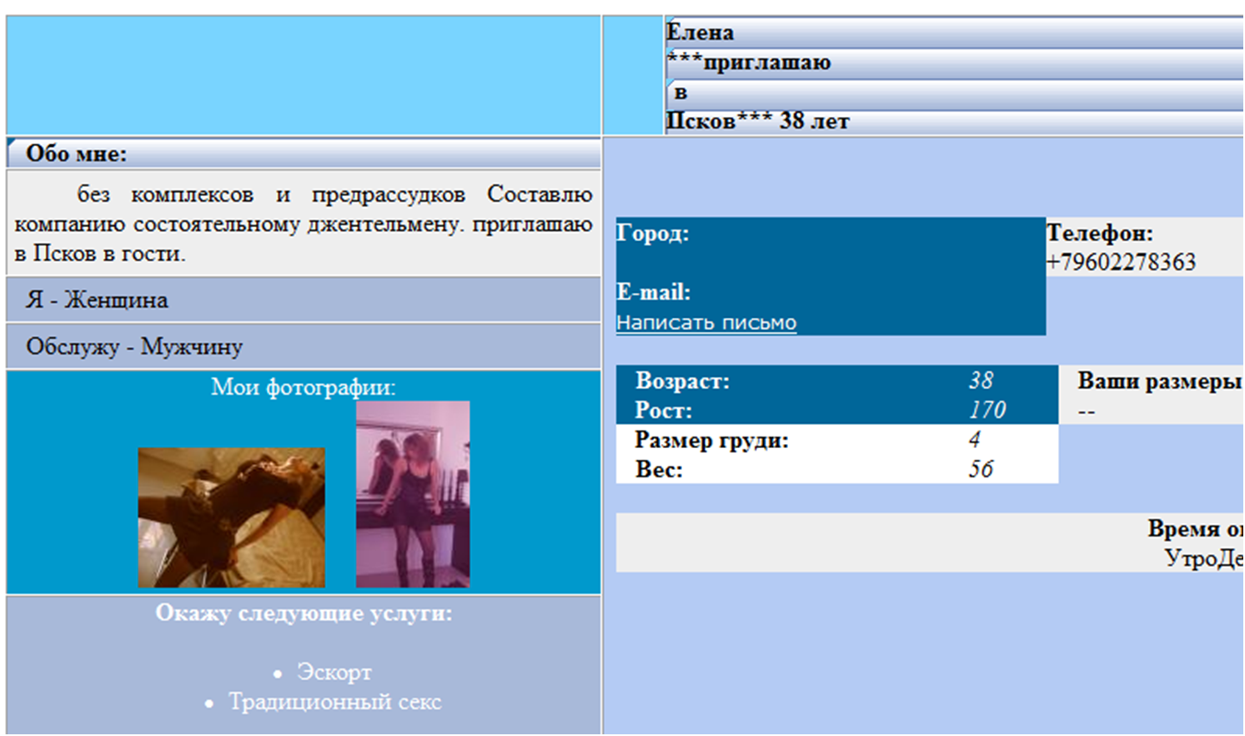The width and height of the screenshot is (1245, 736).
Task: Click the phone number under Телефон
Action: point(1121,262)
